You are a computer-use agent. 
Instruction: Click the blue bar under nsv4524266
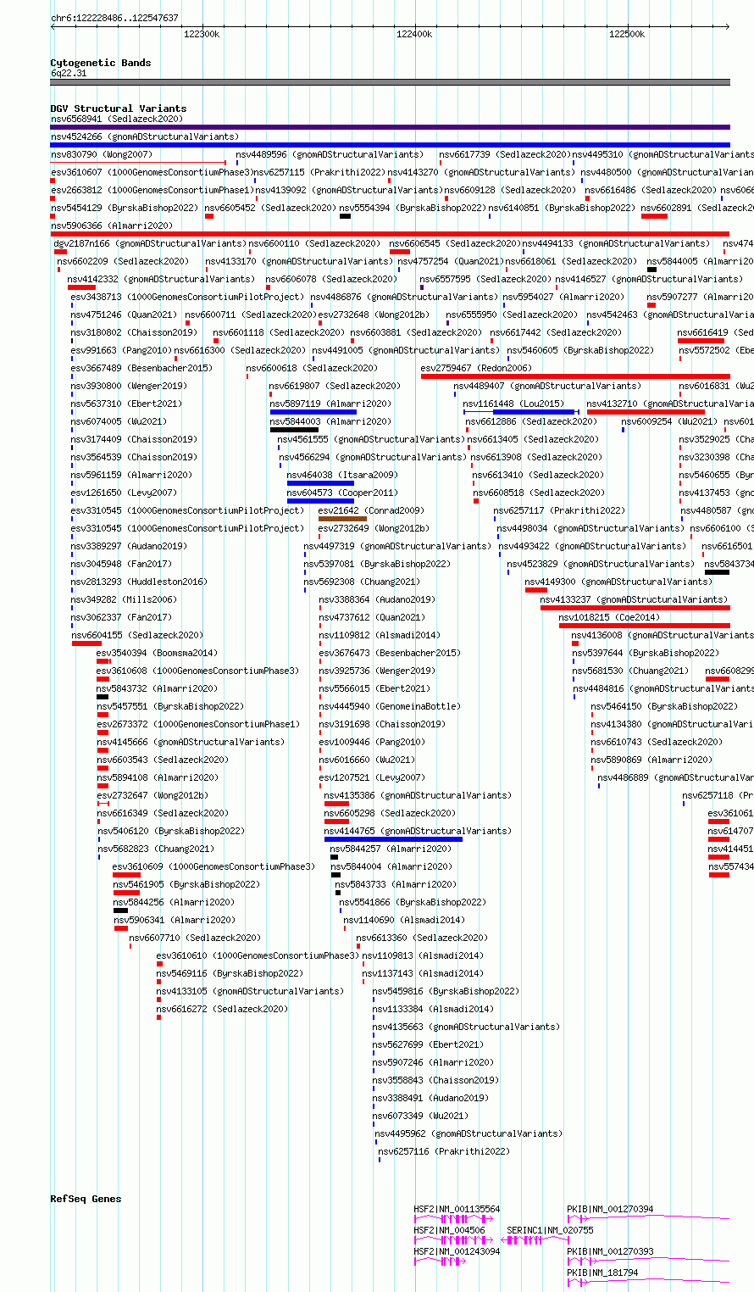(390, 145)
